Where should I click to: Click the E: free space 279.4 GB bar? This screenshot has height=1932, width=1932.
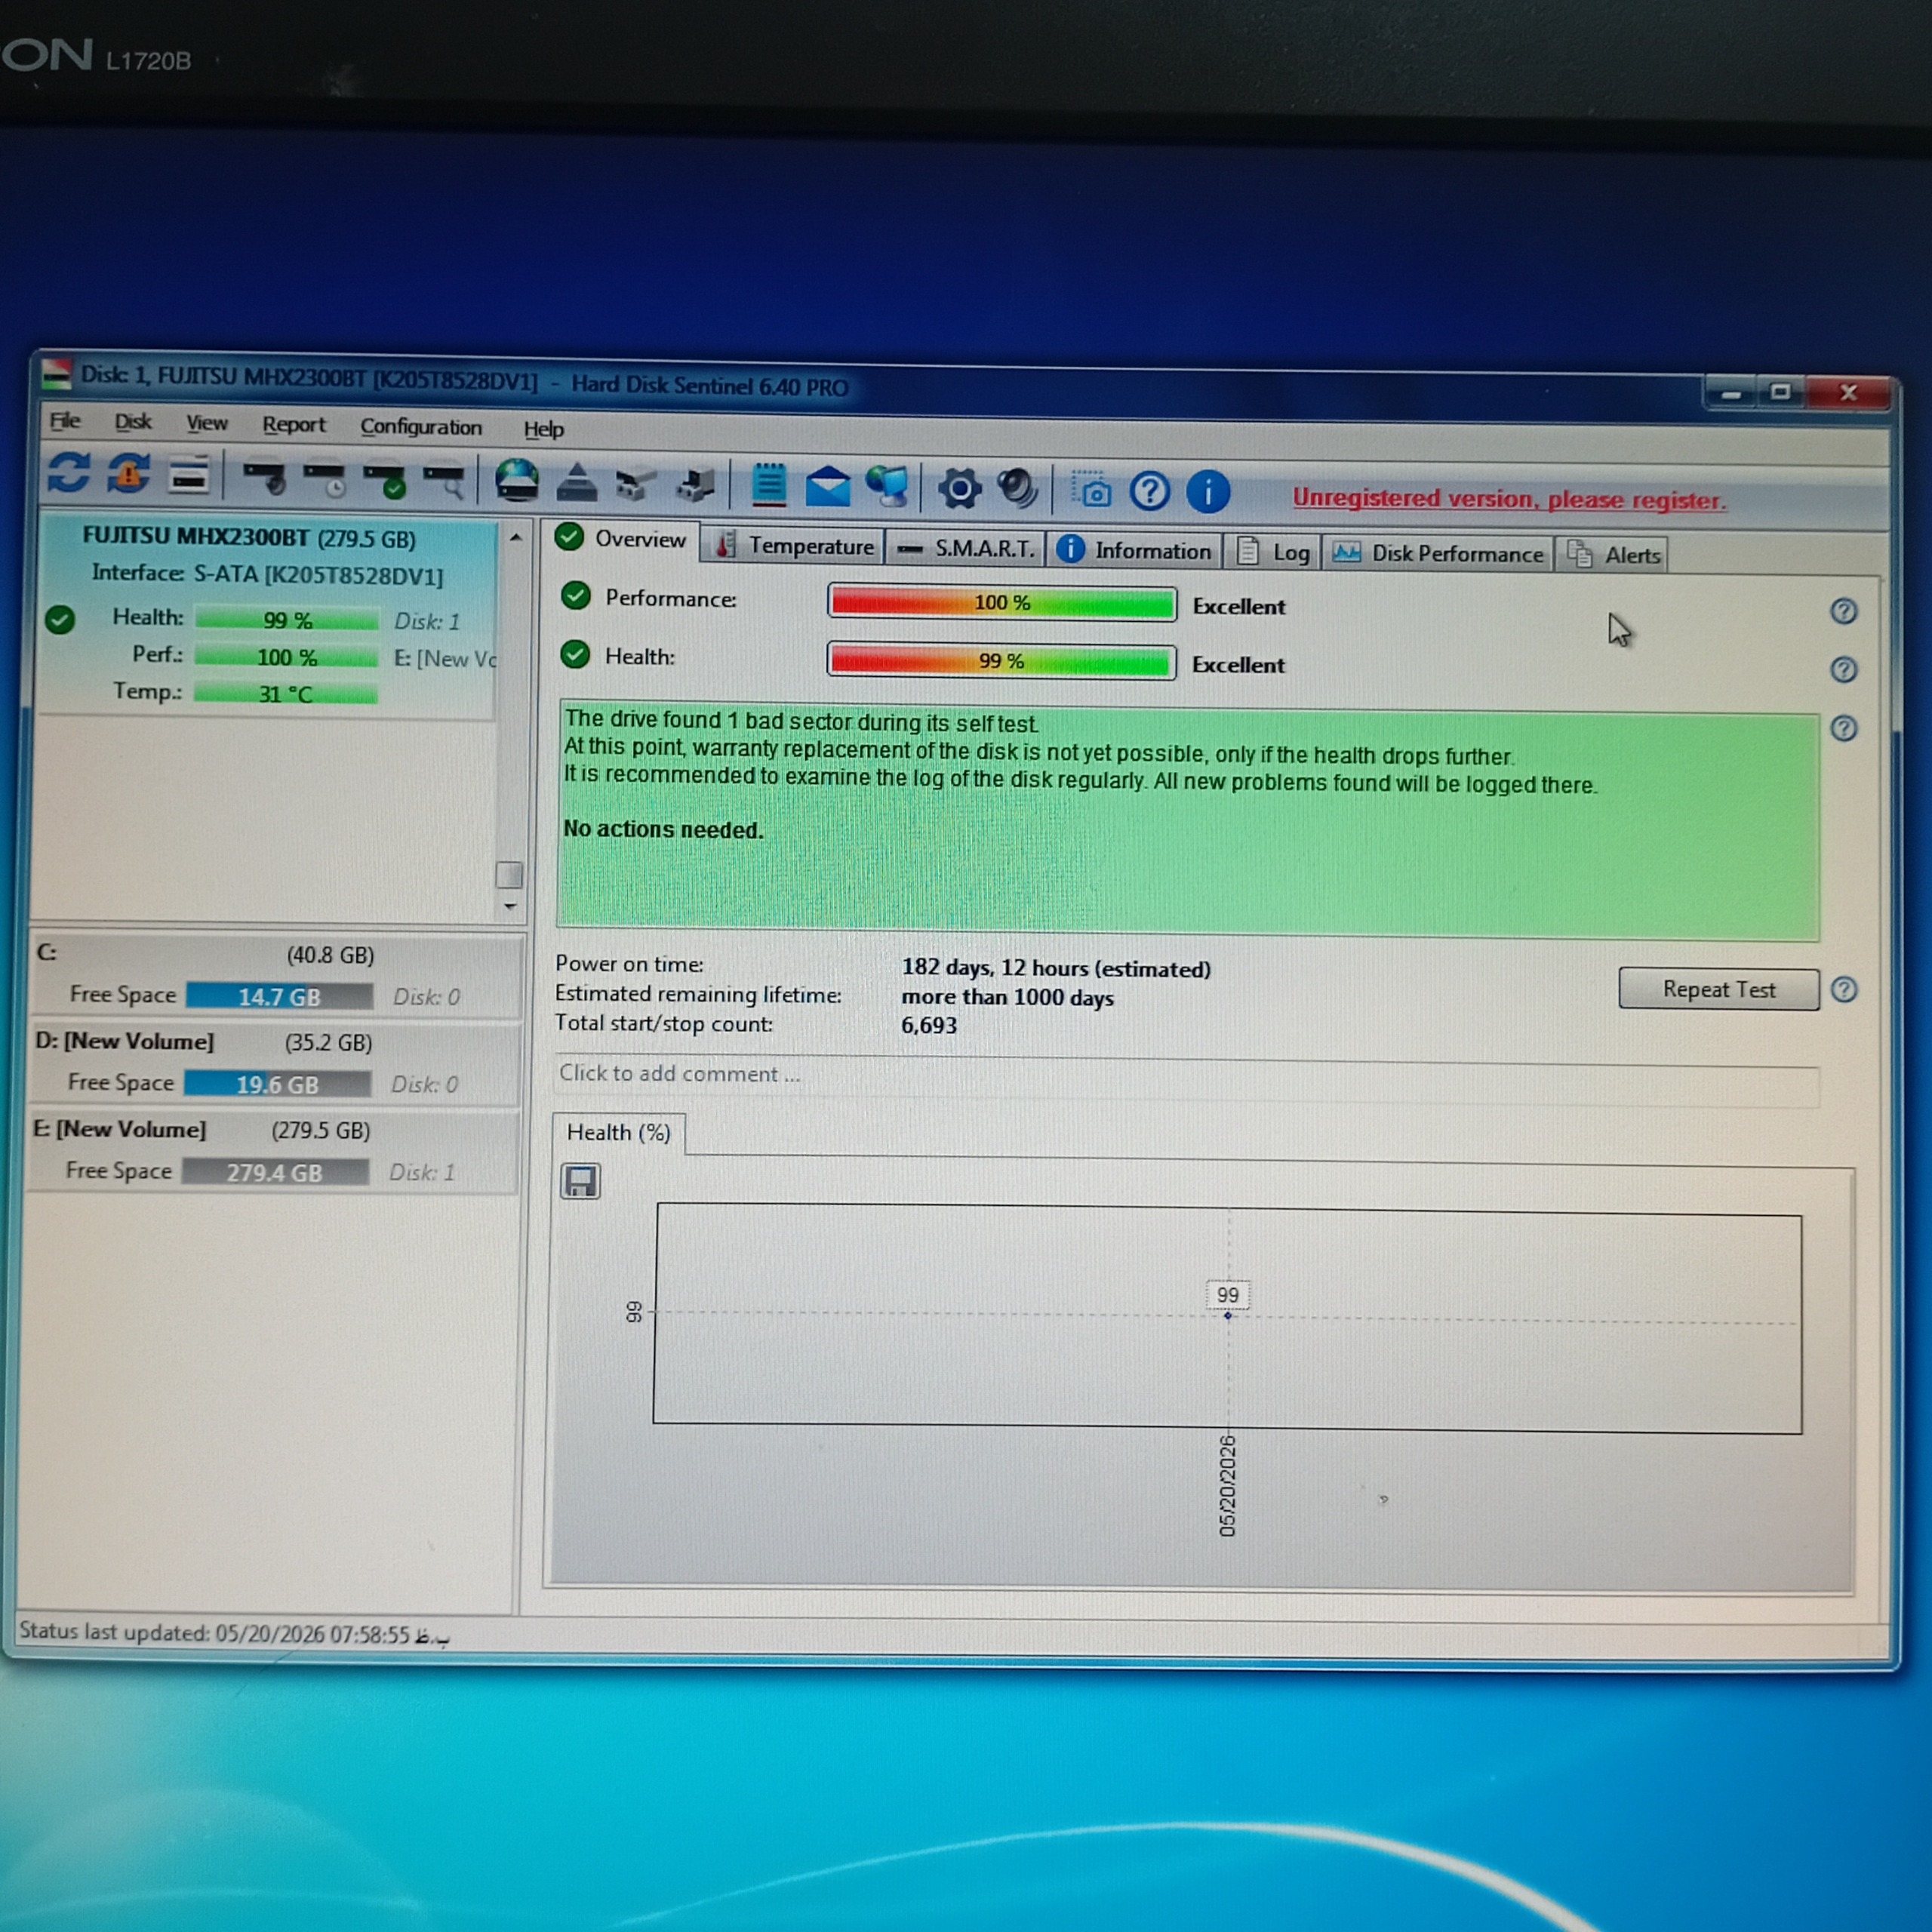(x=275, y=1172)
